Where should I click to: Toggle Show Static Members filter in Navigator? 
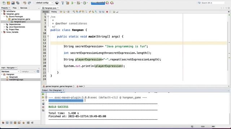point(11,123)
